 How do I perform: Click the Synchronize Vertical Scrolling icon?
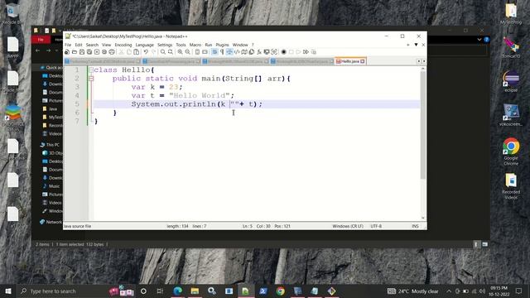coord(197,52)
